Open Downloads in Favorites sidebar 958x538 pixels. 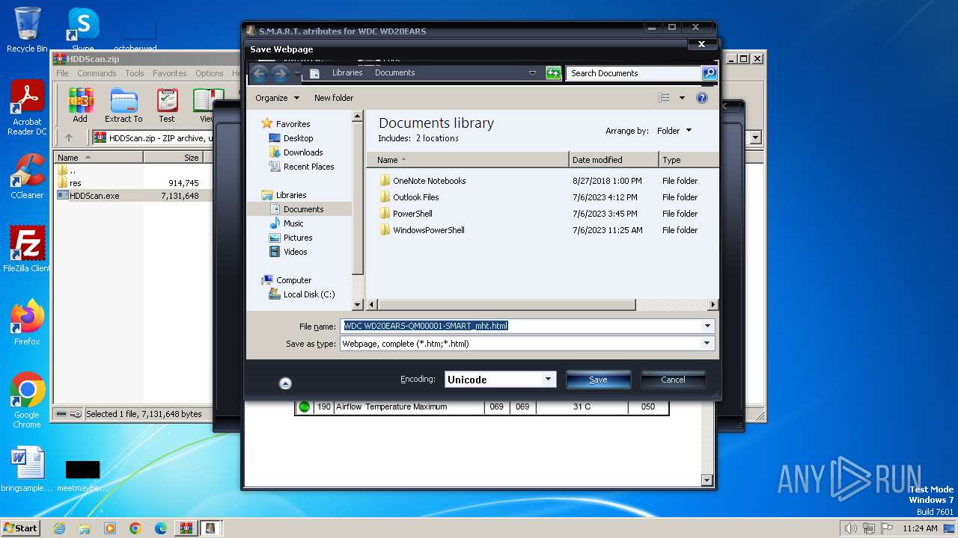296,152
